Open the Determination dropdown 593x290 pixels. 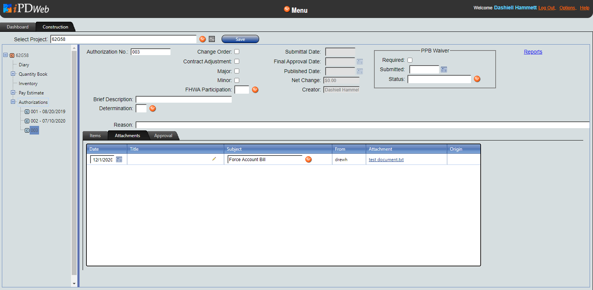153,109
